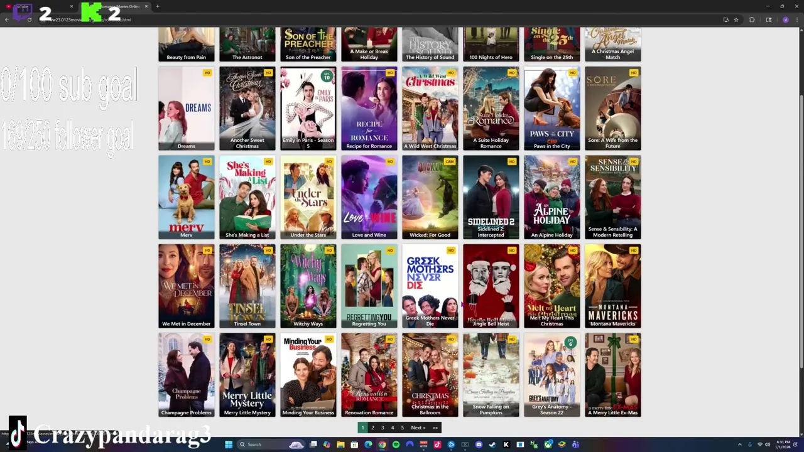
Task: Open Microsoft Store from the taskbar
Action: (x=354, y=444)
